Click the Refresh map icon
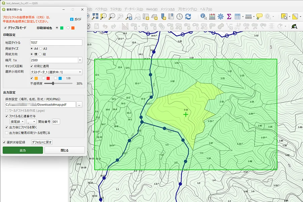Viewport: 303px width, 202px height. (188, 16)
